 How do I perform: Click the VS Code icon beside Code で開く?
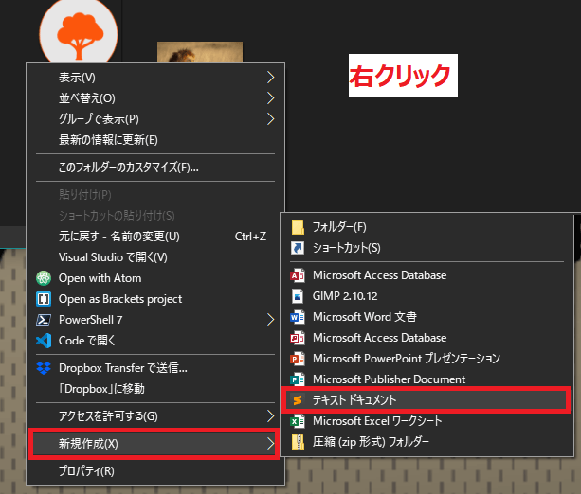pos(43,341)
